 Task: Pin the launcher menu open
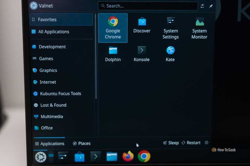tap(211, 6)
